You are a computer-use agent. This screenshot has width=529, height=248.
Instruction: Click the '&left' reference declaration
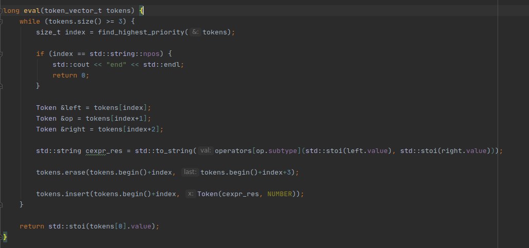[x=71, y=108]
